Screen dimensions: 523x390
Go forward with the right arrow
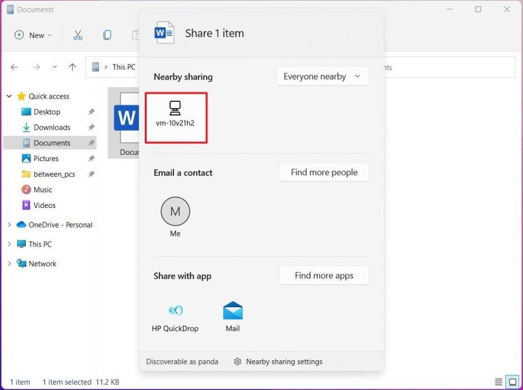[x=36, y=68]
